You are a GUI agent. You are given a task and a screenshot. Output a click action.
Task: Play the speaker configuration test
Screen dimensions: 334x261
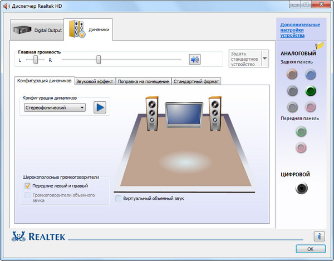coord(100,107)
